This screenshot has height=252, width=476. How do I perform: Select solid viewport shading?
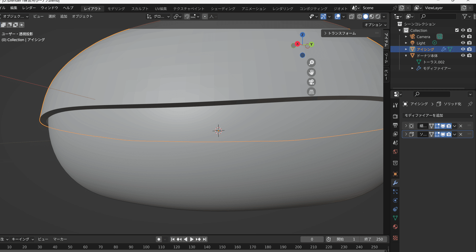[366, 17]
